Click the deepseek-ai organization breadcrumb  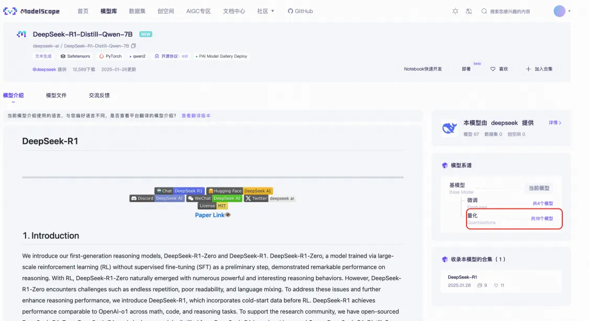46,46
